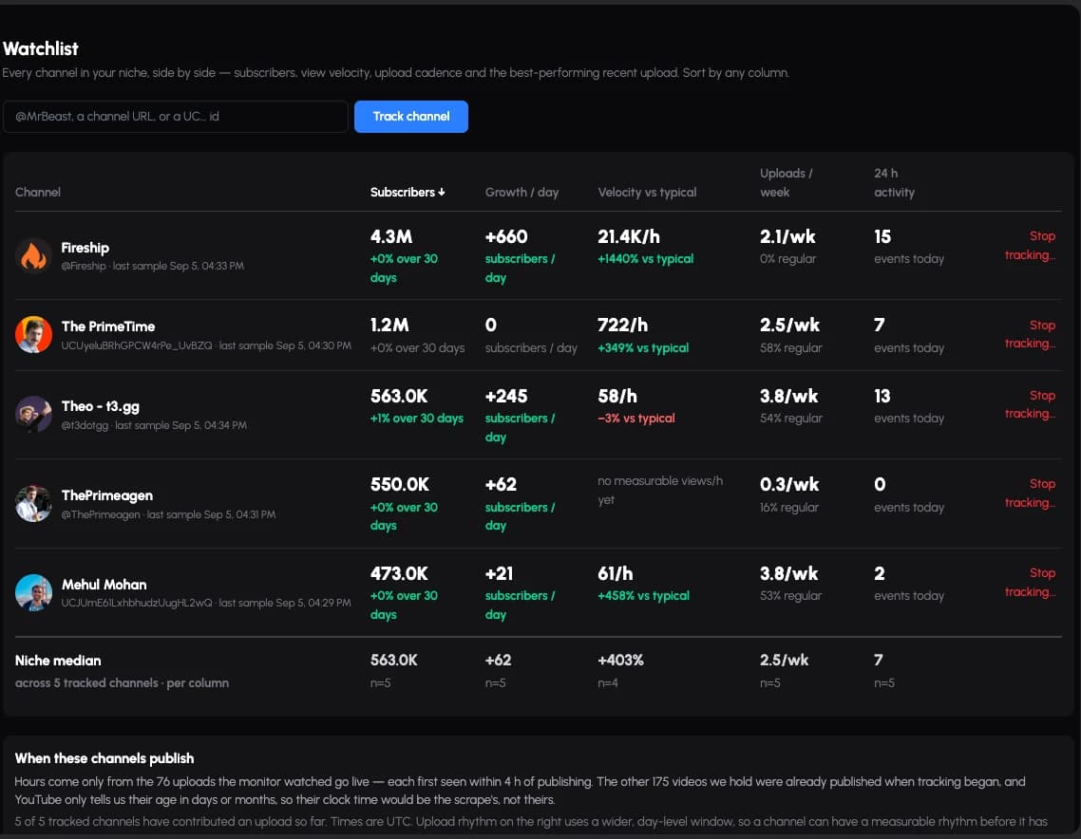
Task: Sort by Uploads / week column
Action: 786,182
